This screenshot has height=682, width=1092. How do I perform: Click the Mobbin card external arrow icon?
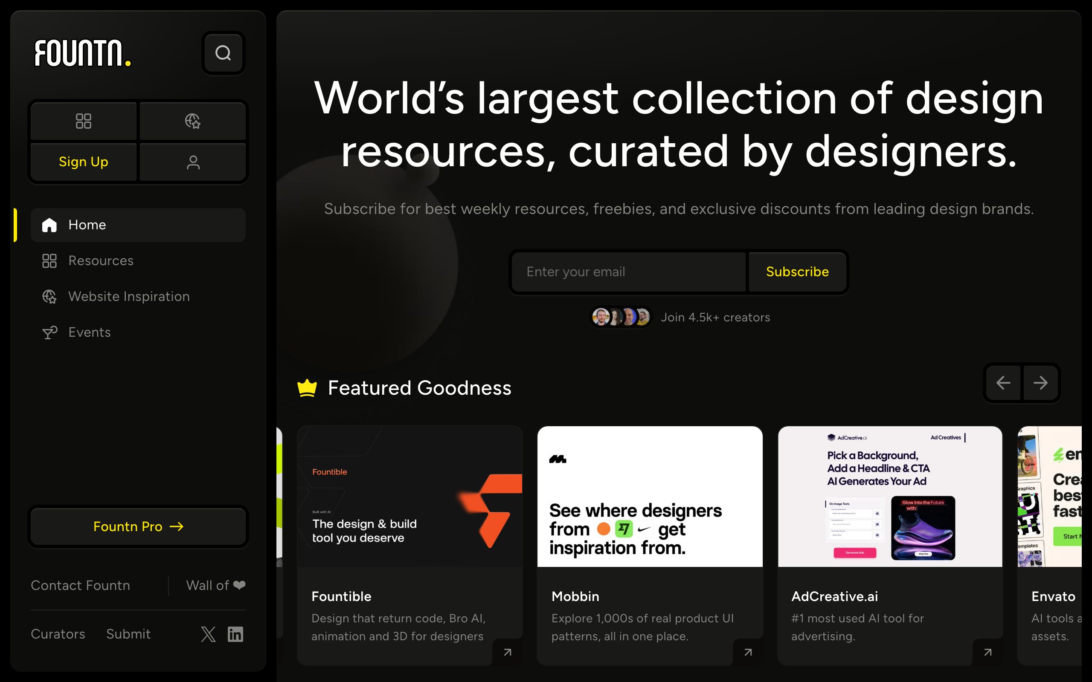tap(748, 652)
